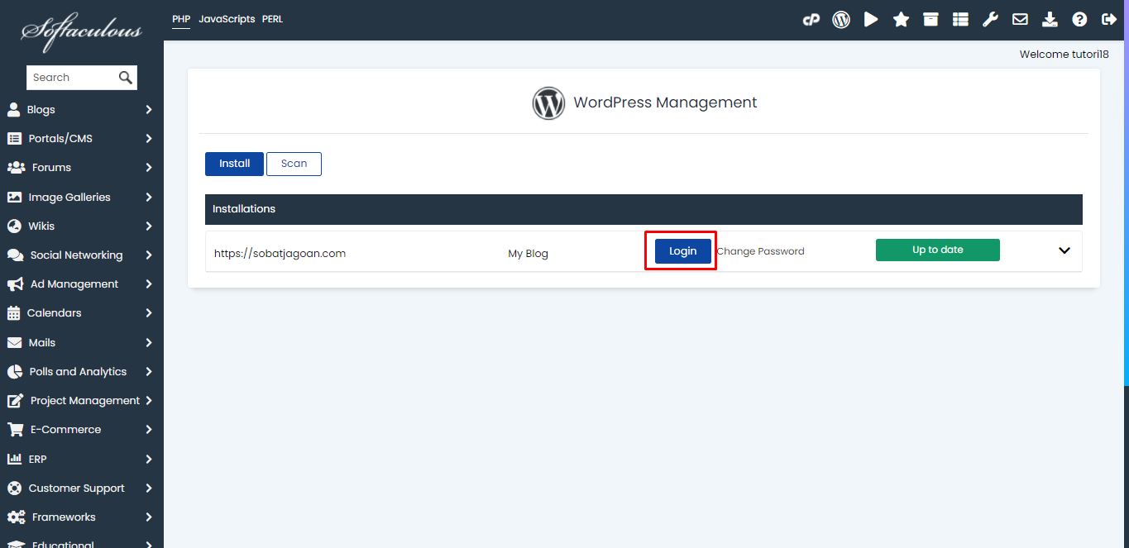Click the Frameworks gears icon

pos(16,517)
